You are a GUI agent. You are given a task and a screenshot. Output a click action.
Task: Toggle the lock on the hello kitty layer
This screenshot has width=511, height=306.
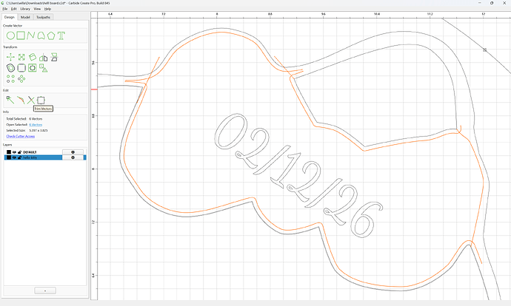coord(19,157)
